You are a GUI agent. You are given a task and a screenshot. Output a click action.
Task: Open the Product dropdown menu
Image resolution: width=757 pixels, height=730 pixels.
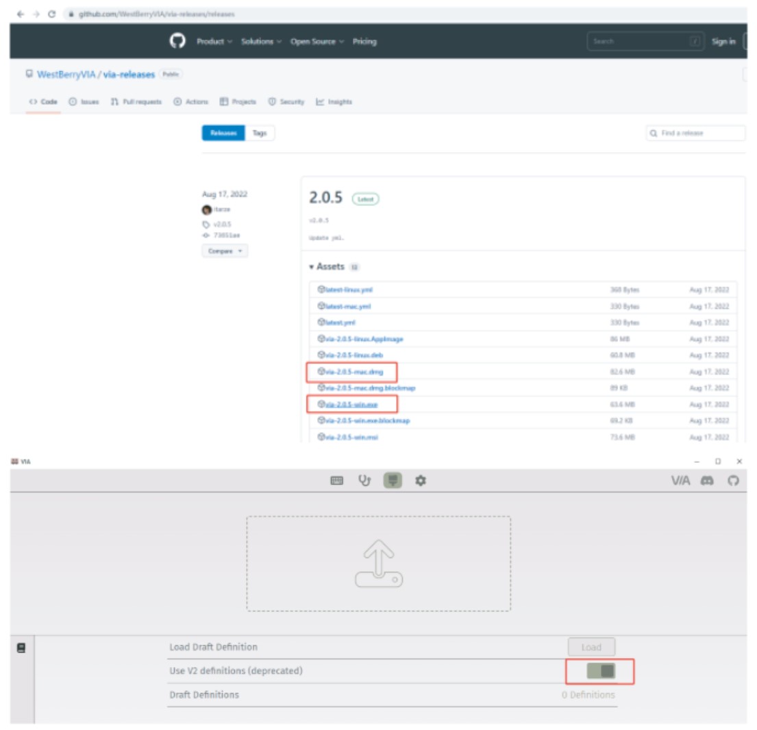214,42
